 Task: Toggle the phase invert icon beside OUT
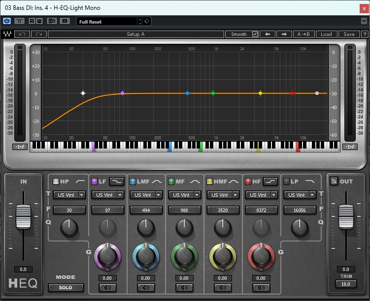(334, 181)
